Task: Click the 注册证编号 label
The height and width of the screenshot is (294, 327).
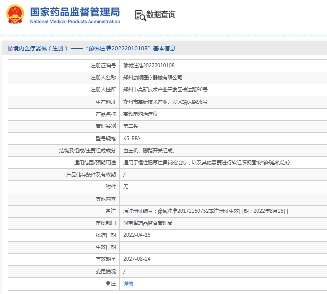Action: tap(103, 65)
